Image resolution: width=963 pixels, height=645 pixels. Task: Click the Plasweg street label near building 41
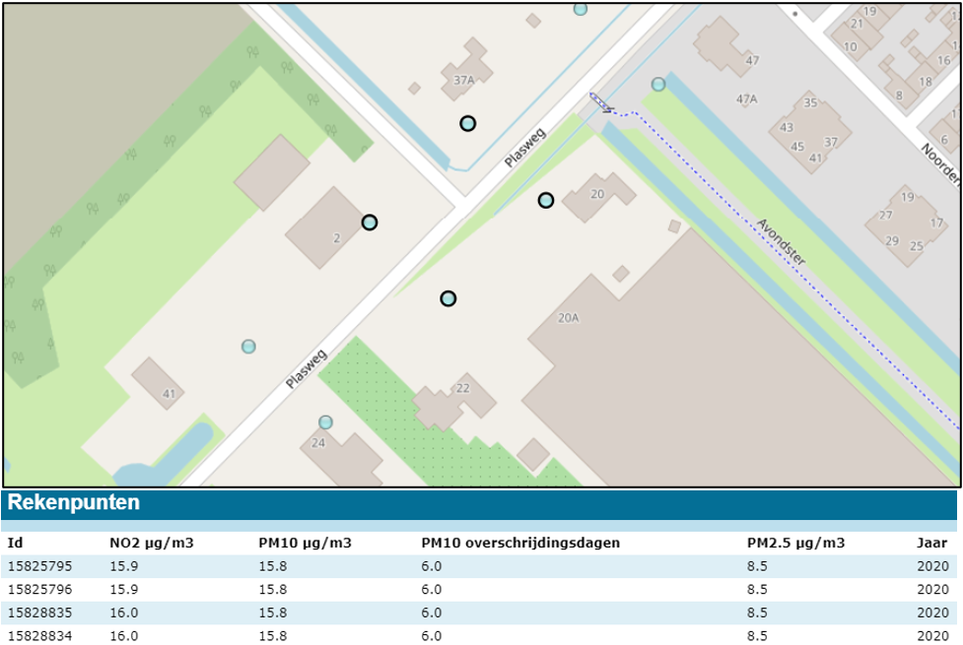click(307, 368)
